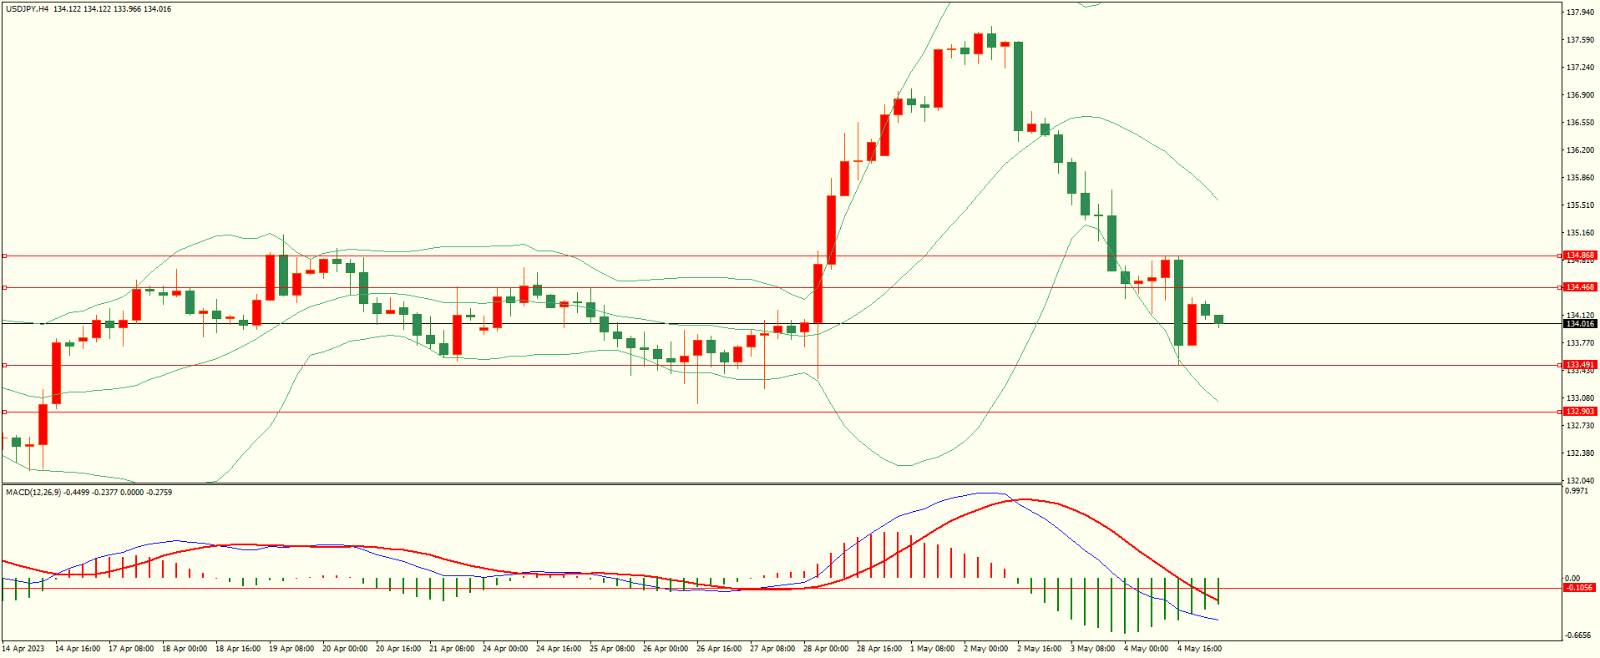Viewport: 1600px width, 658px height.
Task: Click the 24 Apr 16:00 time label
Action: 559,649
